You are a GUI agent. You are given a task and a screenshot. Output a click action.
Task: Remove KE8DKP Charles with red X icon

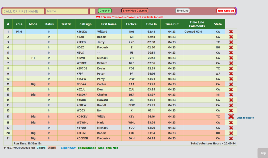[x=231, y=95]
